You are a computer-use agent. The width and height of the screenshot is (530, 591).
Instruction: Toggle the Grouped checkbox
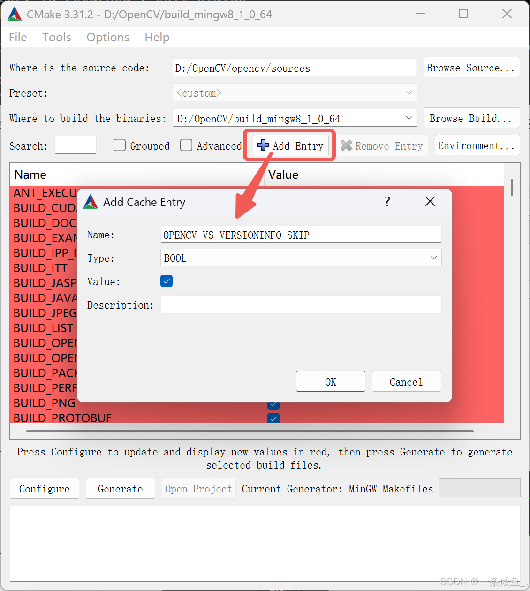coord(120,145)
